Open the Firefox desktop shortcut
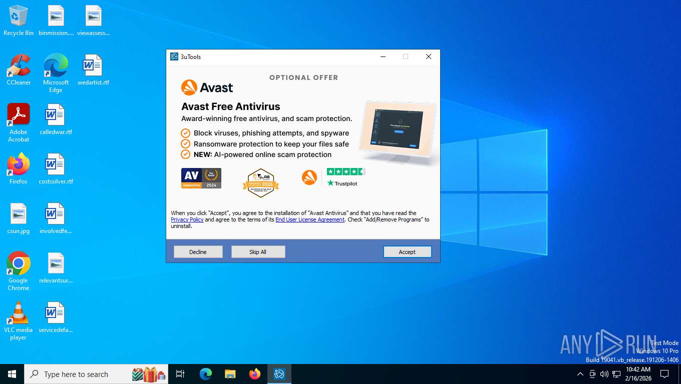This screenshot has height=384, width=681. click(19, 169)
